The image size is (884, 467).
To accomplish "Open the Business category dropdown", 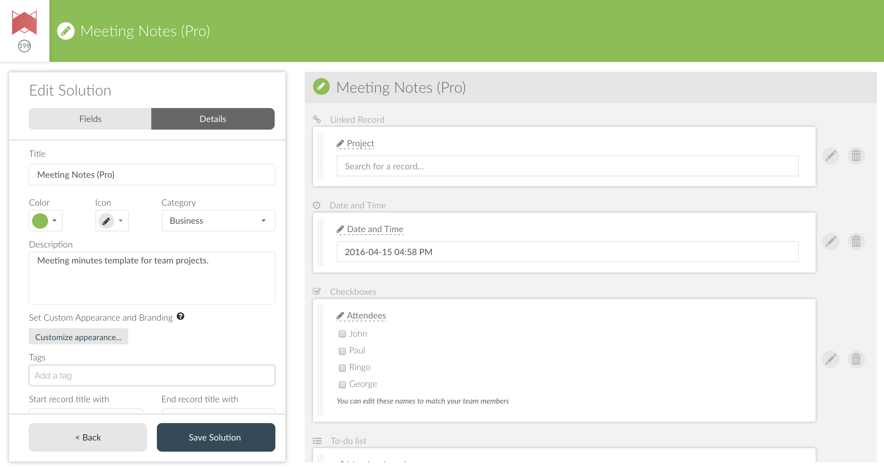I will (x=218, y=221).
